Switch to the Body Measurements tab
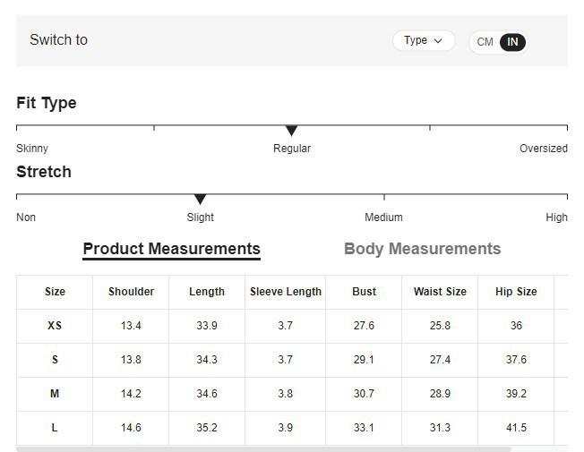This screenshot has width=584, height=452. pos(422,249)
